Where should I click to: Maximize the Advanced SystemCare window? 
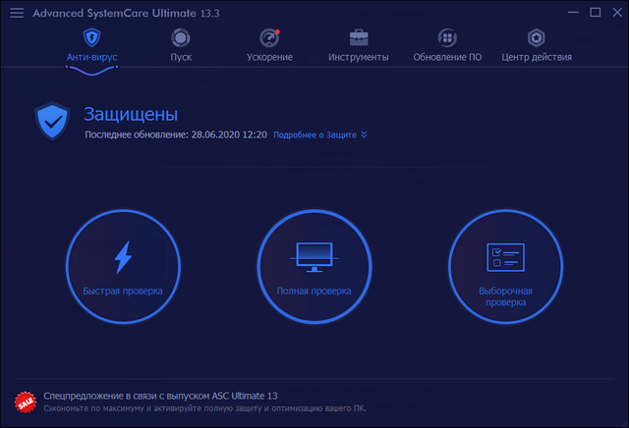click(596, 13)
